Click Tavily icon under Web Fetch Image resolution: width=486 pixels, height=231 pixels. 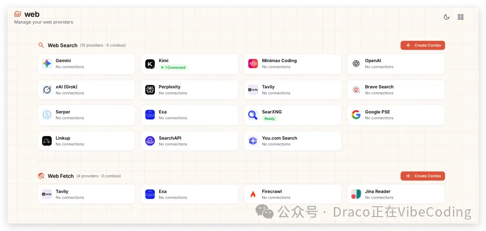47,195
